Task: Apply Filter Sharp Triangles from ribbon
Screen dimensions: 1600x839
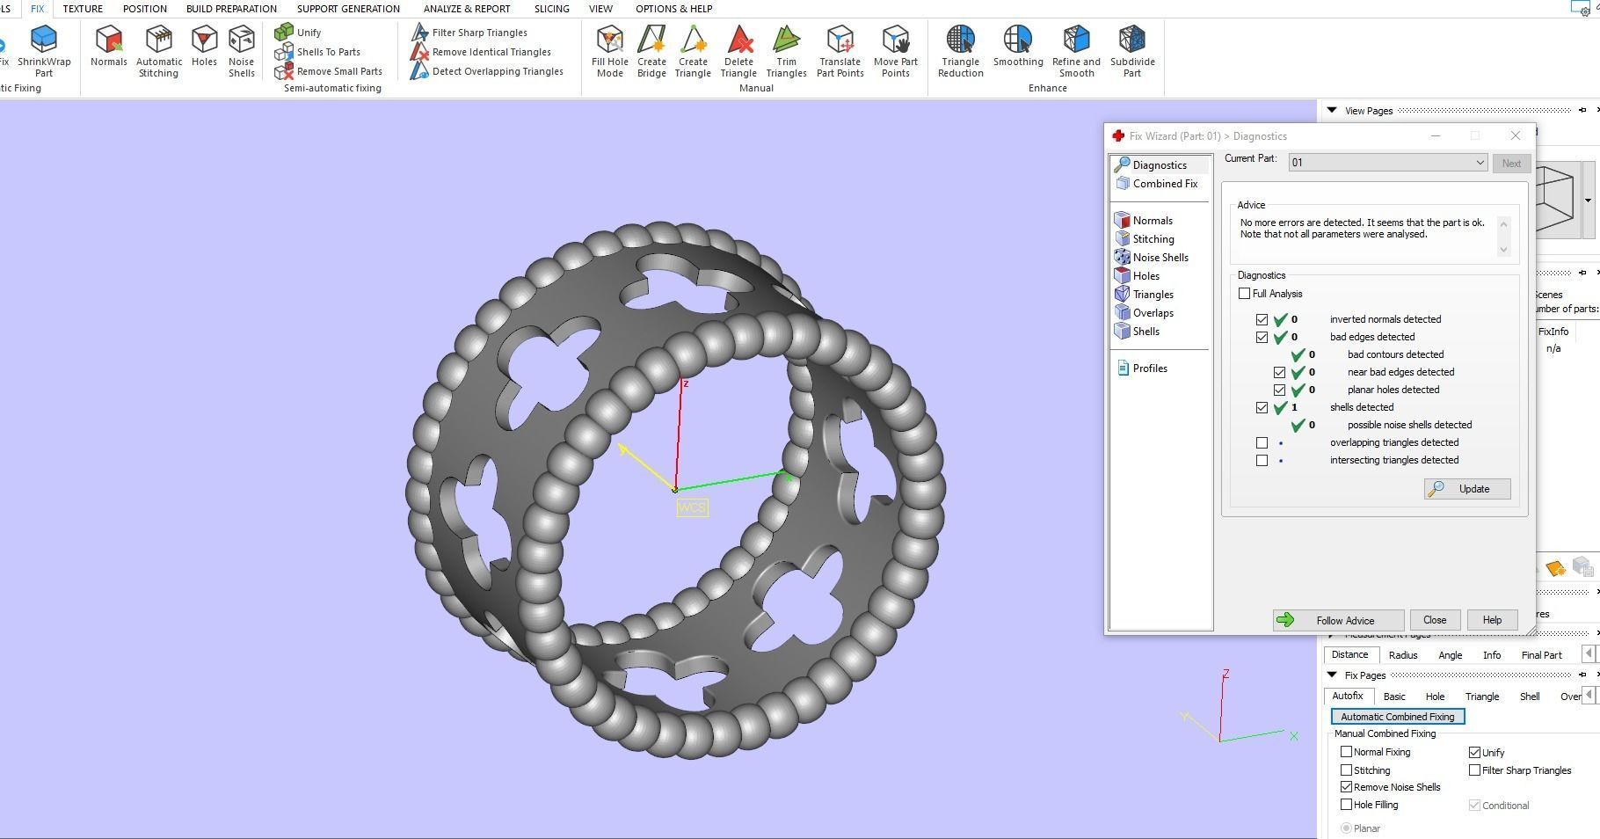Action: pos(469,33)
